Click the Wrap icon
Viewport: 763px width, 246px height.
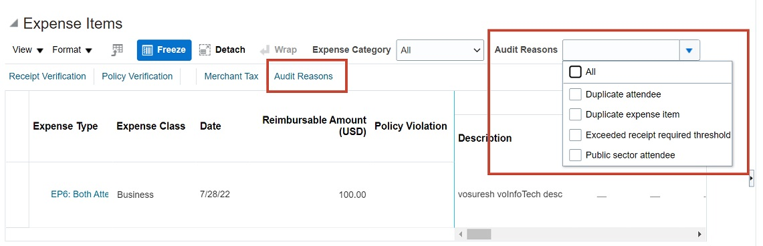click(265, 50)
